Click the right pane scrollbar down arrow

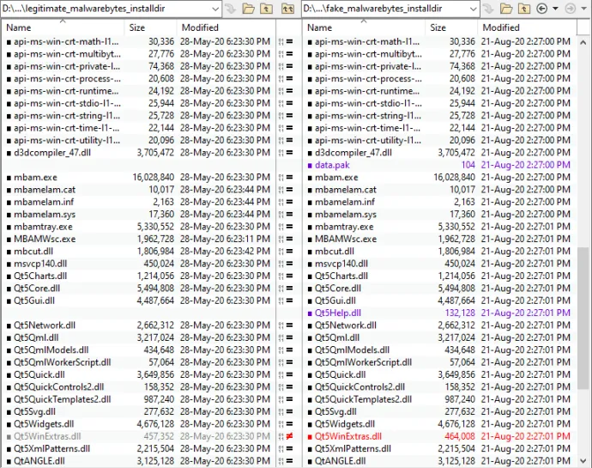pos(583,461)
